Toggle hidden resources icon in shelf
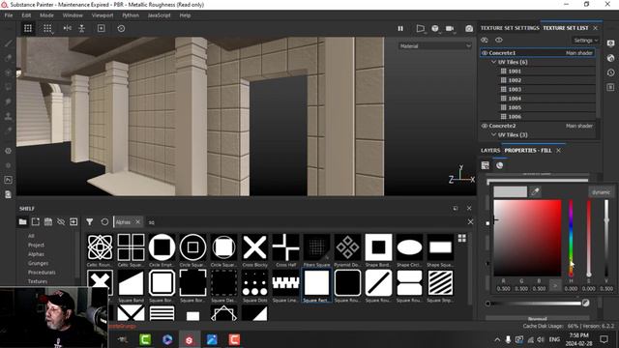Screen dimensions: 619x348 coord(61,221)
